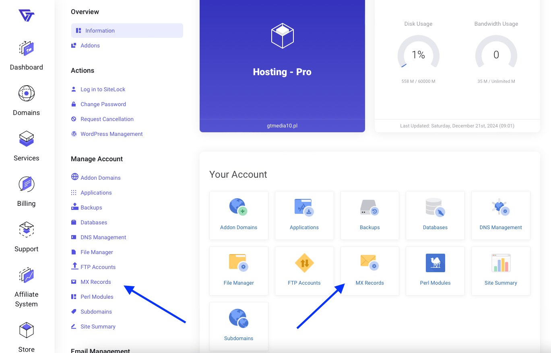
Task: Open DNS Management in Manage Account sidebar
Action: pyautogui.click(x=103, y=237)
